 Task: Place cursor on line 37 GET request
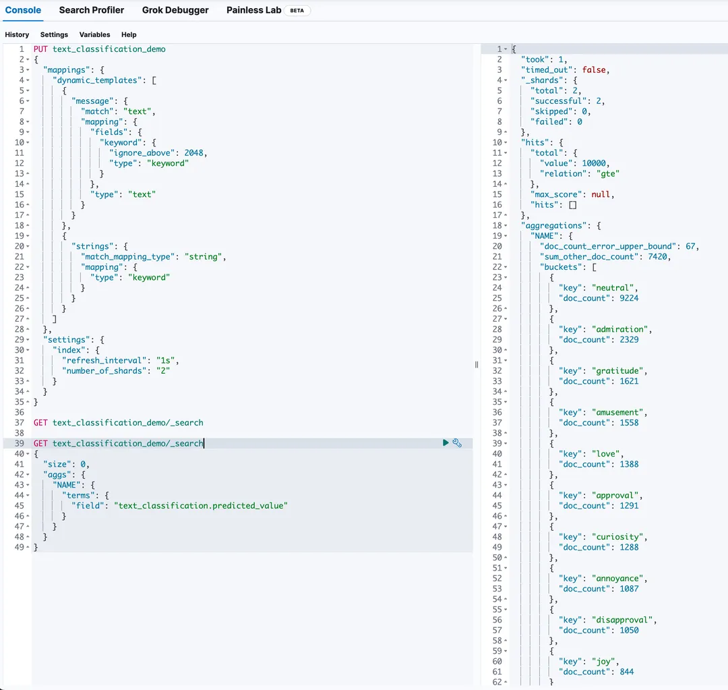pyautogui.click(x=118, y=423)
